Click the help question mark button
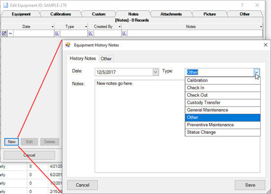This screenshot has height=194, width=271. point(242,5)
